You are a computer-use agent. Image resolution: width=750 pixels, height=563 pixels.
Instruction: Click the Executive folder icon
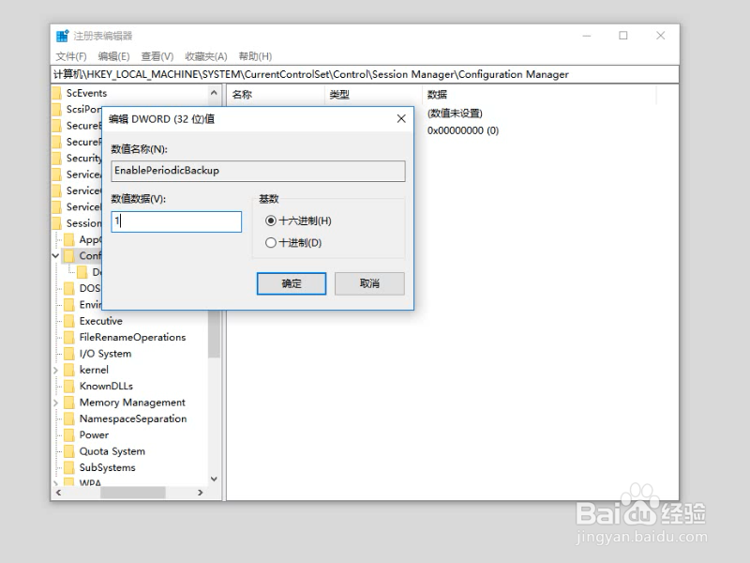pos(71,321)
